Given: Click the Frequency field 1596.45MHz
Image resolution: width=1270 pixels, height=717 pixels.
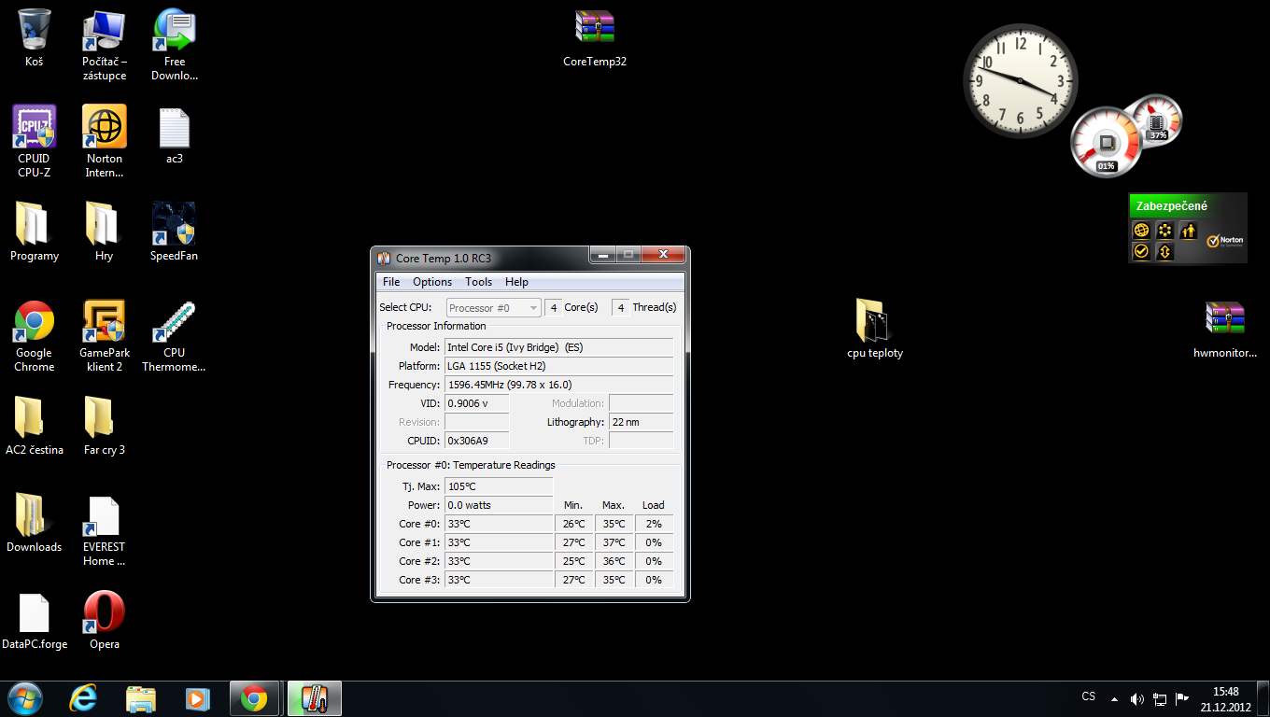Looking at the screenshot, I should click(x=558, y=385).
